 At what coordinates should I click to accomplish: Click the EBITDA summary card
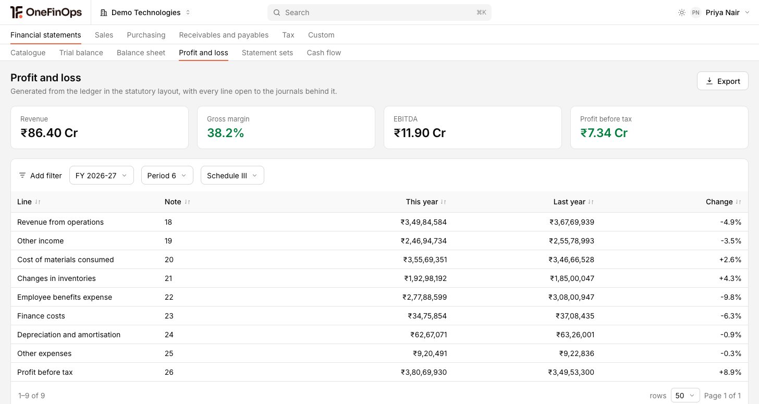point(473,128)
